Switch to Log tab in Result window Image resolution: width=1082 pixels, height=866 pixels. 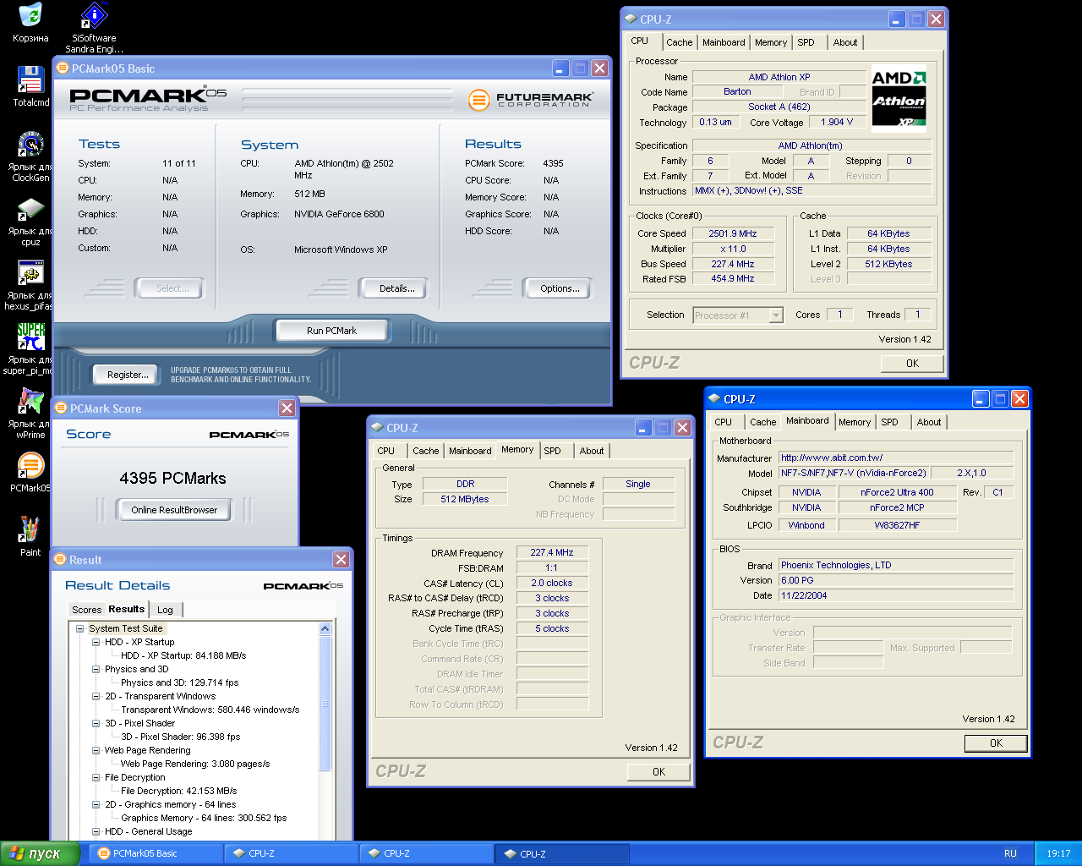pyautogui.click(x=165, y=610)
